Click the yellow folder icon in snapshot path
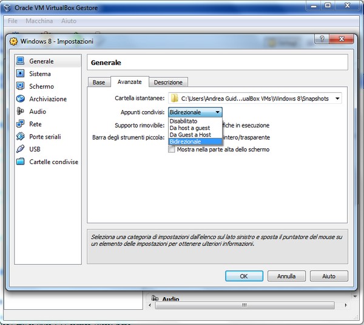The height and width of the screenshot is (325, 364). [174, 98]
